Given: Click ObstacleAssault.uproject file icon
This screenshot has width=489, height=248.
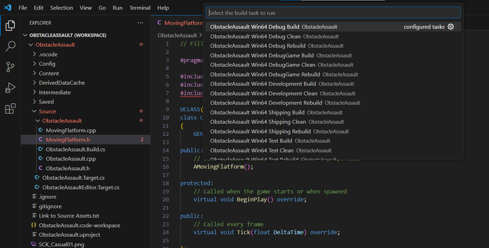Looking at the screenshot, I should point(34,235).
